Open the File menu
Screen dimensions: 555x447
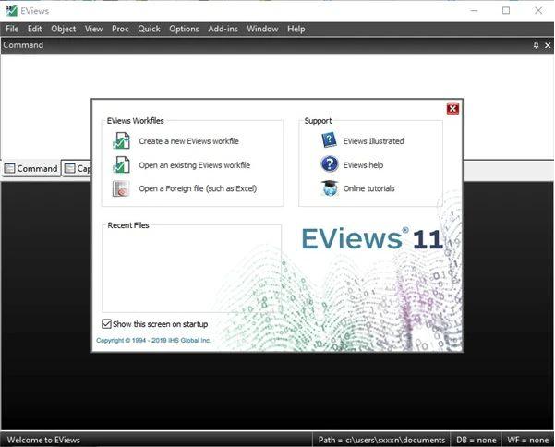(12, 29)
